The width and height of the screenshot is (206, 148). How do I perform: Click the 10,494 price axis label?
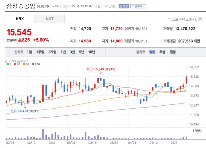pyautogui.click(x=194, y=124)
